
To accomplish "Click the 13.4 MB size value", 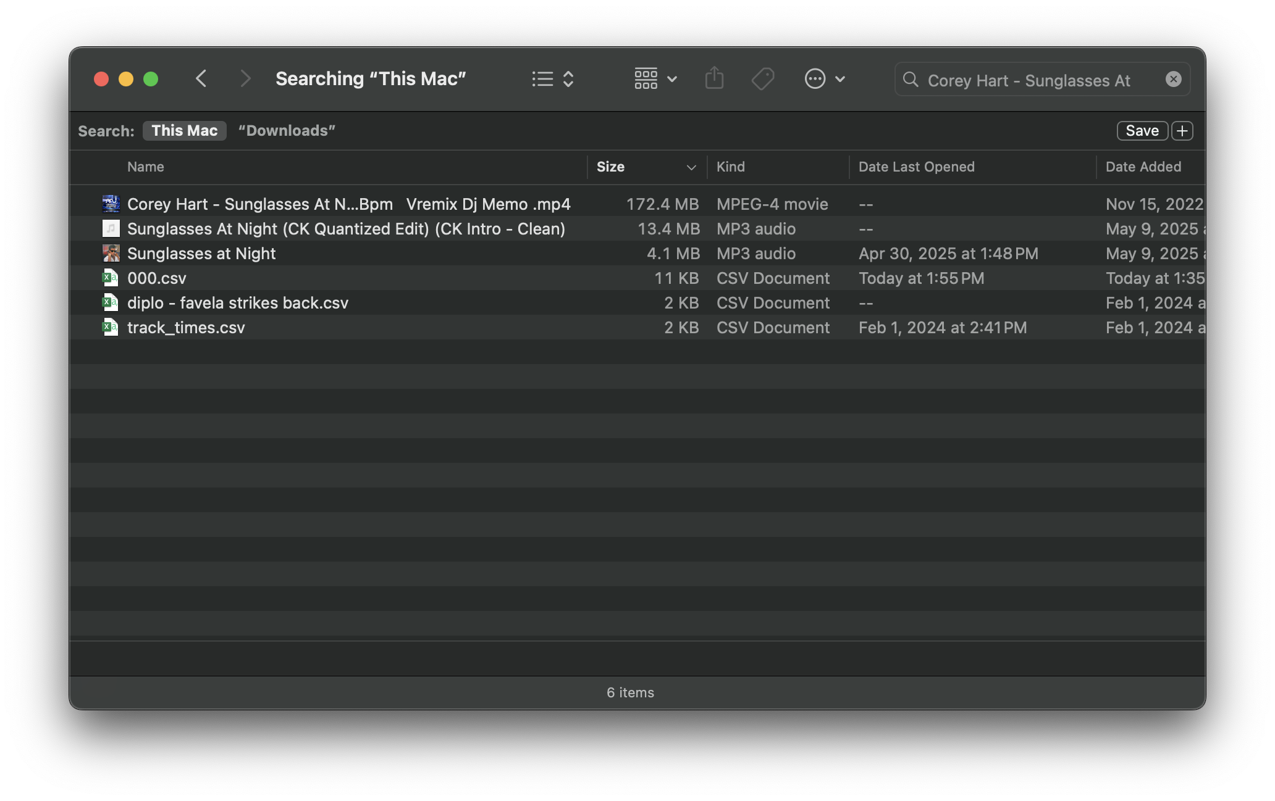I will tap(668, 229).
